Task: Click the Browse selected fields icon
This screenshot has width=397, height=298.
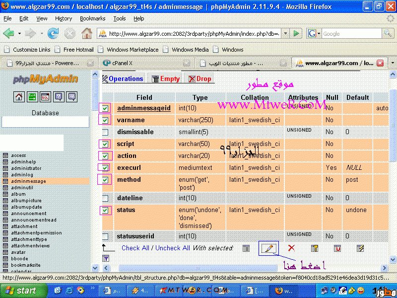Action: [246, 248]
